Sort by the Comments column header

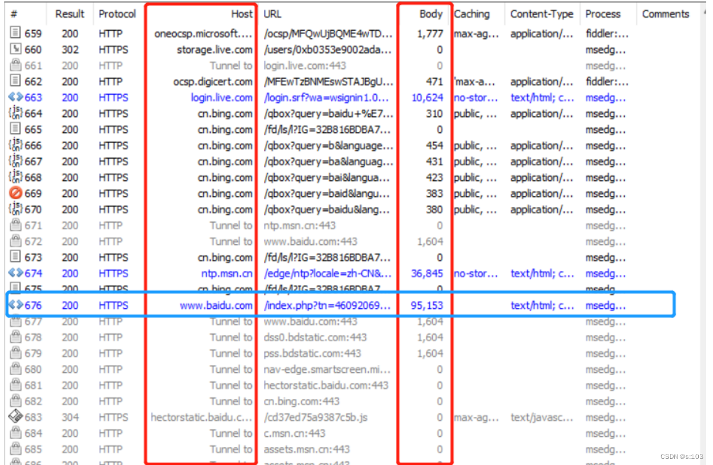click(666, 14)
